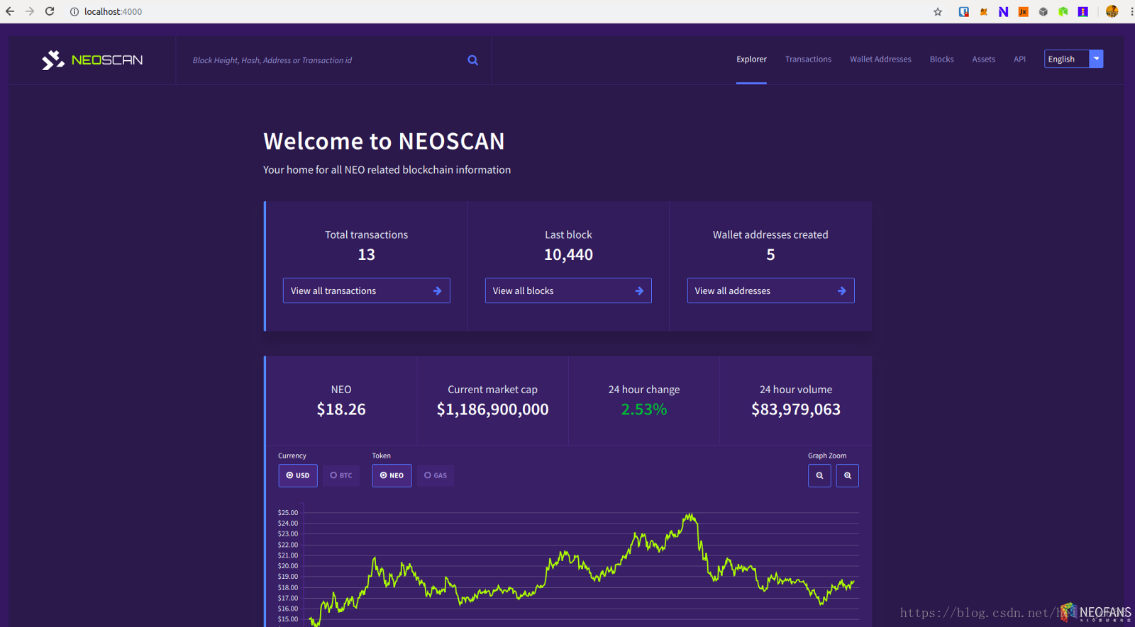This screenshot has width=1135, height=627.
Task: Click the NEOSCAN logo
Action: click(x=92, y=60)
